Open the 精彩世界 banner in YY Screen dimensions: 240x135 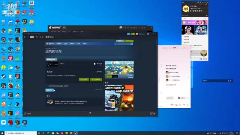(194, 22)
